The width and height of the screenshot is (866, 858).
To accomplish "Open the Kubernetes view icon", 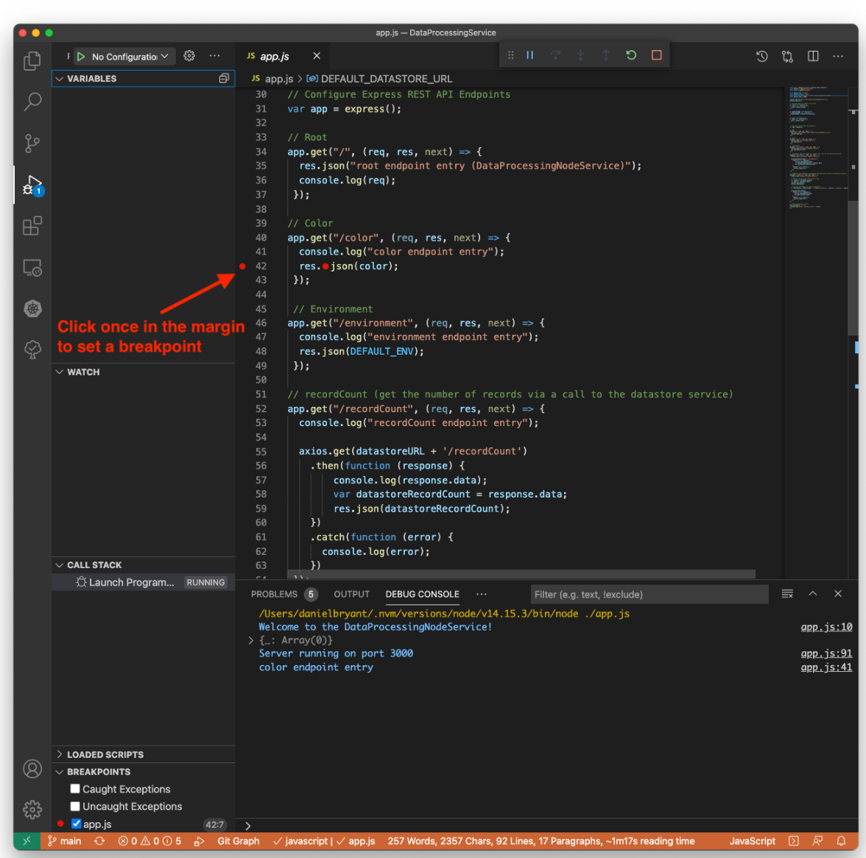I will tap(32, 308).
